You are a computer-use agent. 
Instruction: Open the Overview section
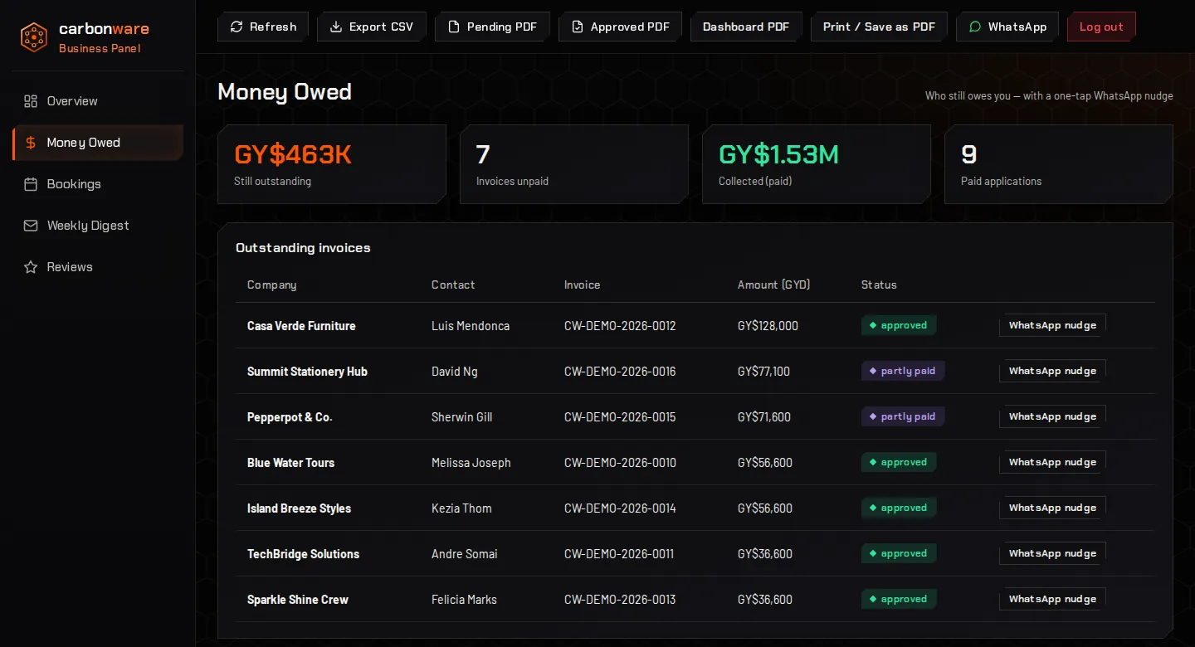pos(98,101)
